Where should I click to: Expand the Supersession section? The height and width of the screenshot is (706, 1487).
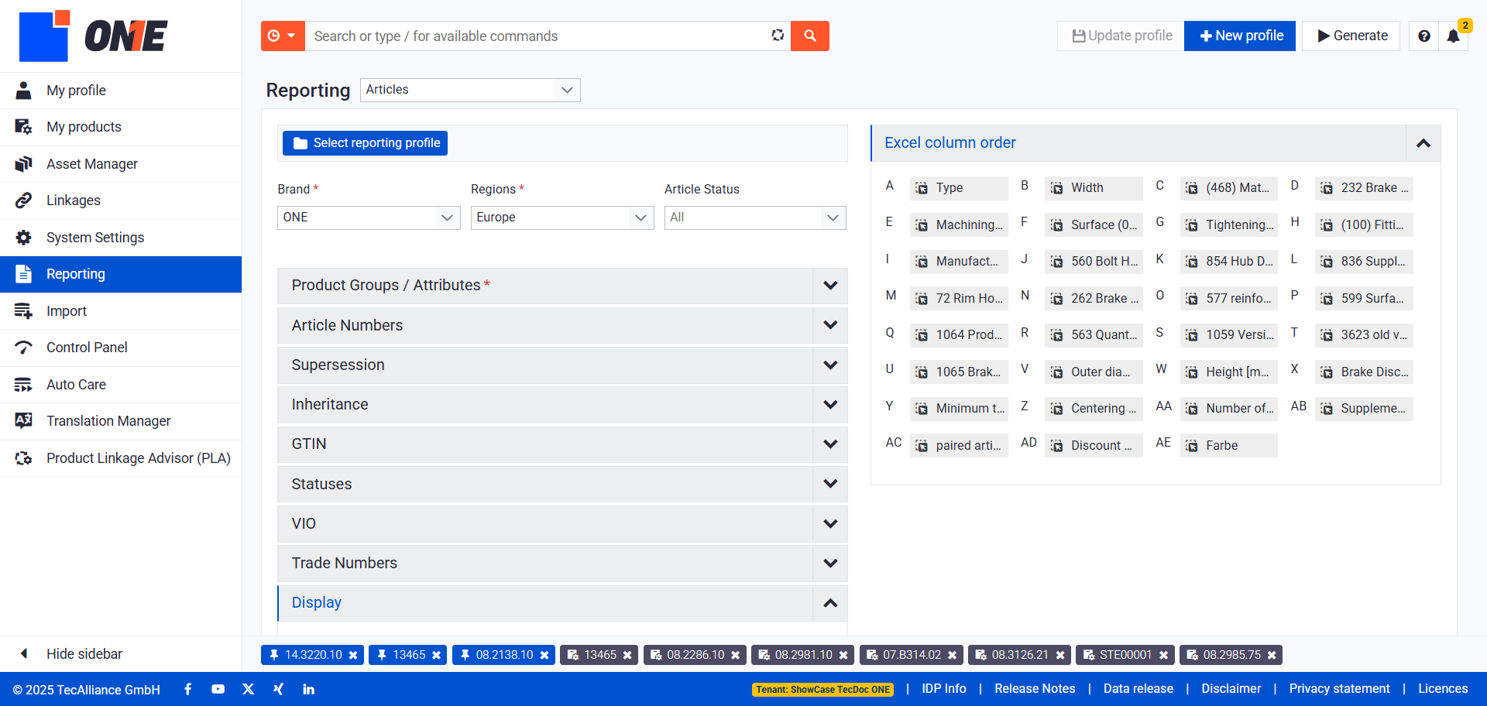562,365
